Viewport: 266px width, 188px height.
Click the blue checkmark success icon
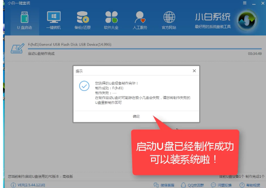tap(84, 86)
